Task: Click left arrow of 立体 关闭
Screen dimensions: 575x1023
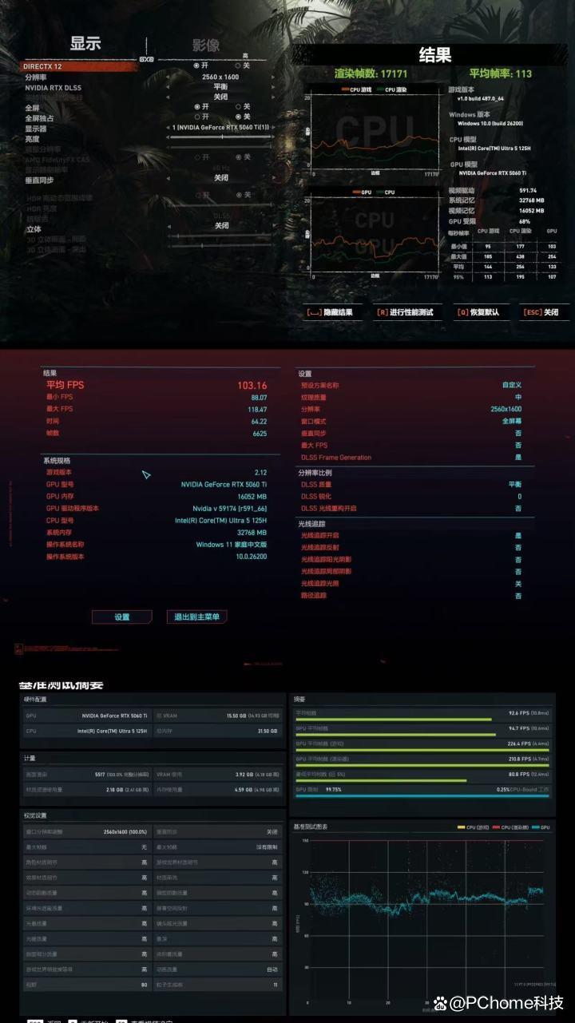Action: click(x=169, y=226)
